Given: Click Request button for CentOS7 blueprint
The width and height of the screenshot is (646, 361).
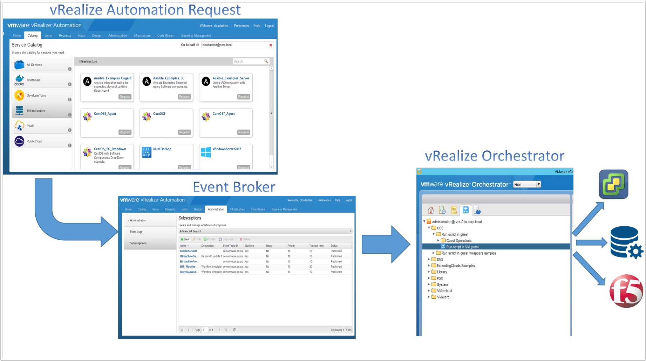Looking at the screenshot, I should (184, 132).
